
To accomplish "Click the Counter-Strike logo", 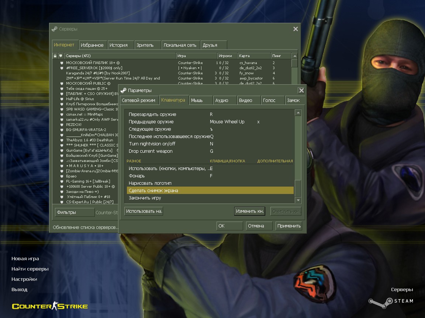I will [x=50, y=306].
